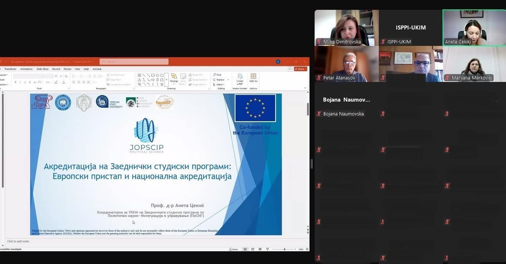Toggle the Notes pane in status bar
This screenshot has width=506, height=264.
tap(234, 249)
